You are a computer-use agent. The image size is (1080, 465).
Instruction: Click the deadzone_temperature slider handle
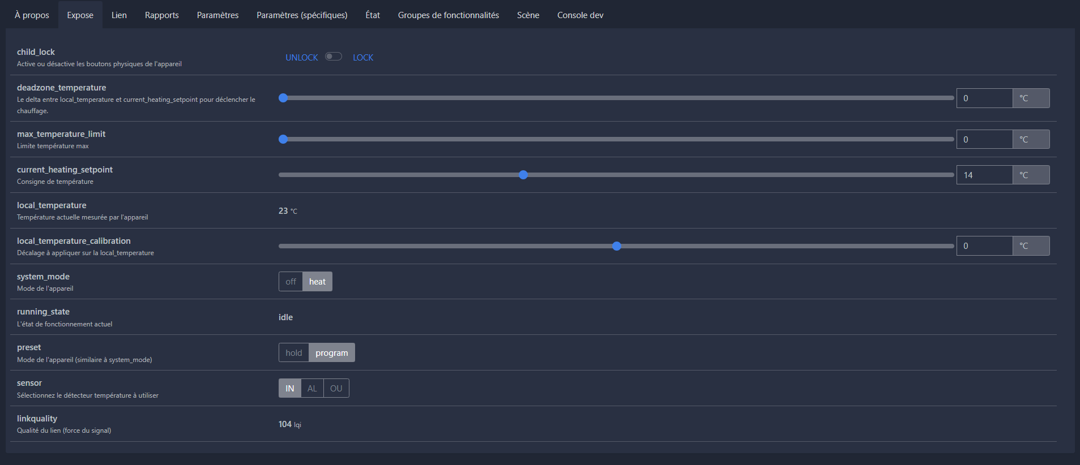coord(283,98)
